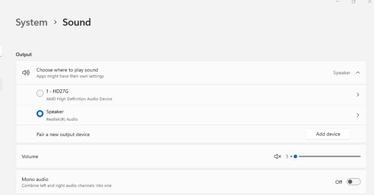Collapse the output device list chevron
This screenshot has width=374, height=195.
(358, 72)
